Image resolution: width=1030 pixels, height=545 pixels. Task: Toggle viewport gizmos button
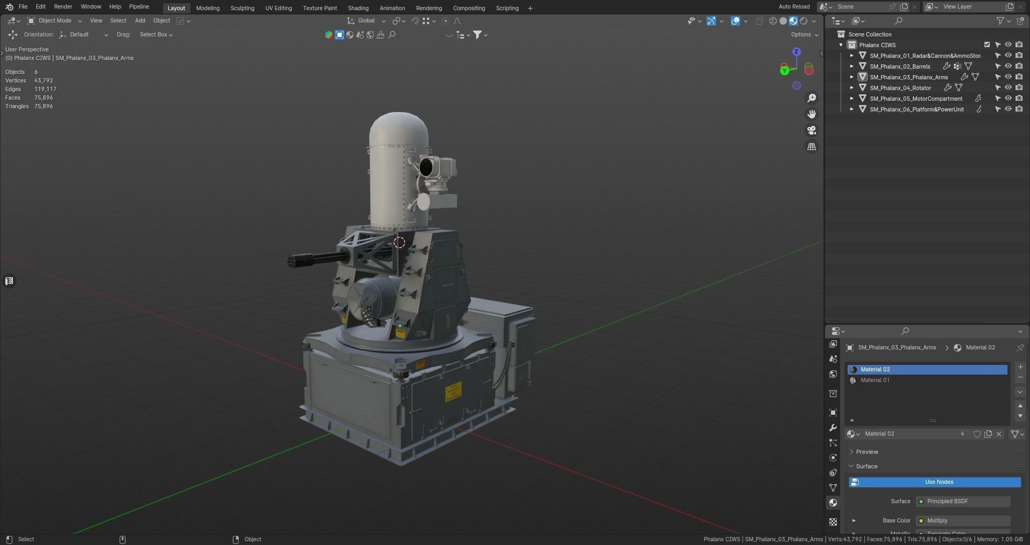pos(711,21)
